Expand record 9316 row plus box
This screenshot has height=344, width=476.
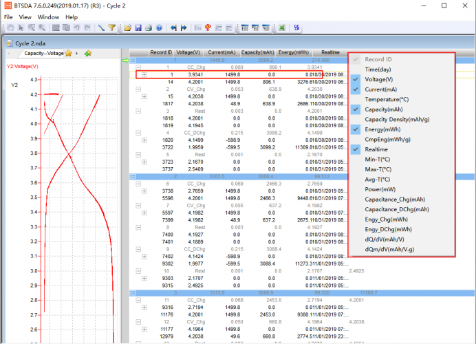pyautogui.click(x=144, y=308)
